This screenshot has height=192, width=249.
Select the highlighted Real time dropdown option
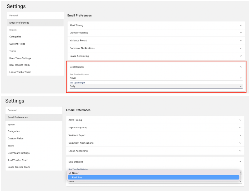click(153, 177)
